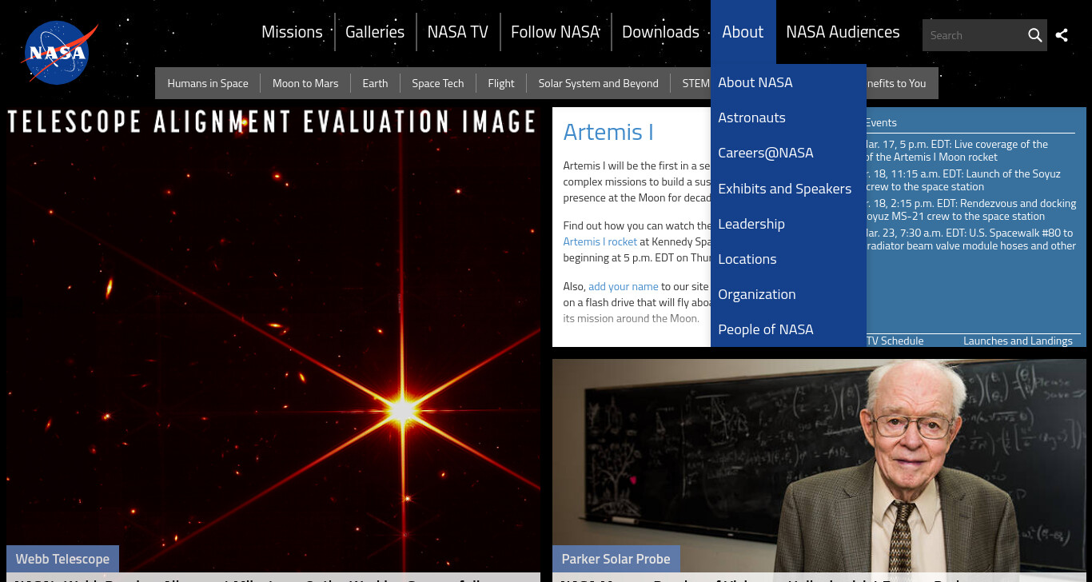The width and height of the screenshot is (1092, 582).
Task: Go to Moon to Mars topic
Action: [x=305, y=83]
